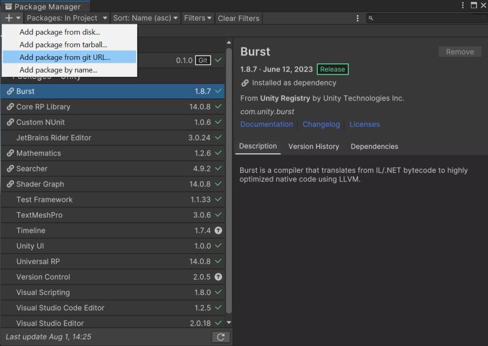Select the Unity UI package
This screenshot has width=488, height=346.
(x=113, y=246)
